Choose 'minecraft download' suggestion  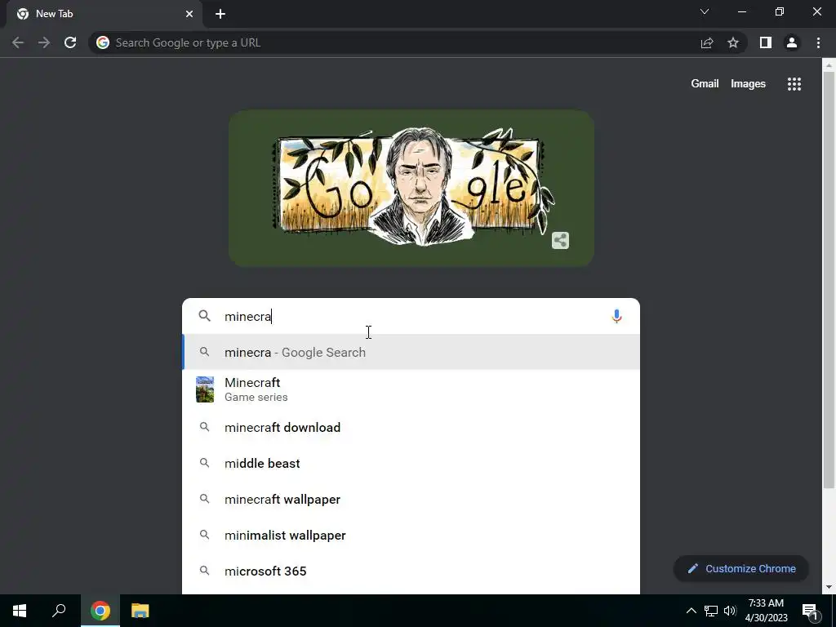coord(411,428)
